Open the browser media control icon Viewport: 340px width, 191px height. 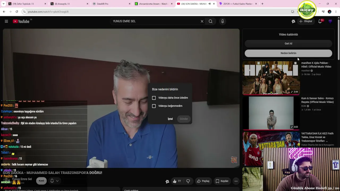tap(323, 12)
